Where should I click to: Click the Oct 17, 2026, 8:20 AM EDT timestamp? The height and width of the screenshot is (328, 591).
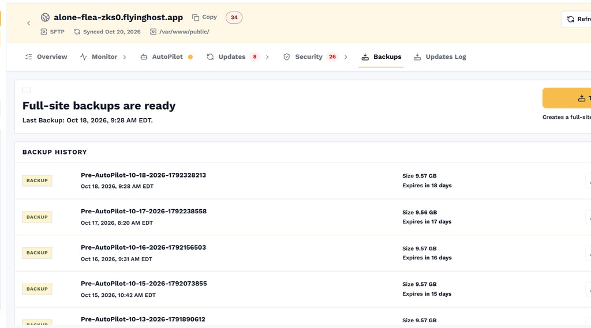pyautogui.click(x=117, y=223)
